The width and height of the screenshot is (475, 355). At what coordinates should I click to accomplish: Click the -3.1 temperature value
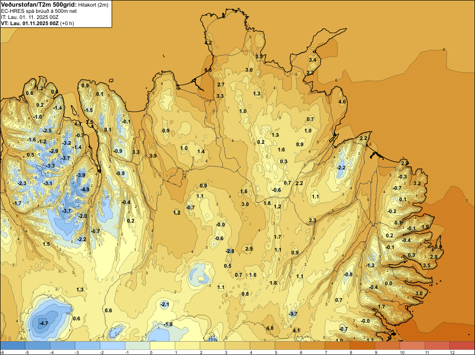coord(48,183)
